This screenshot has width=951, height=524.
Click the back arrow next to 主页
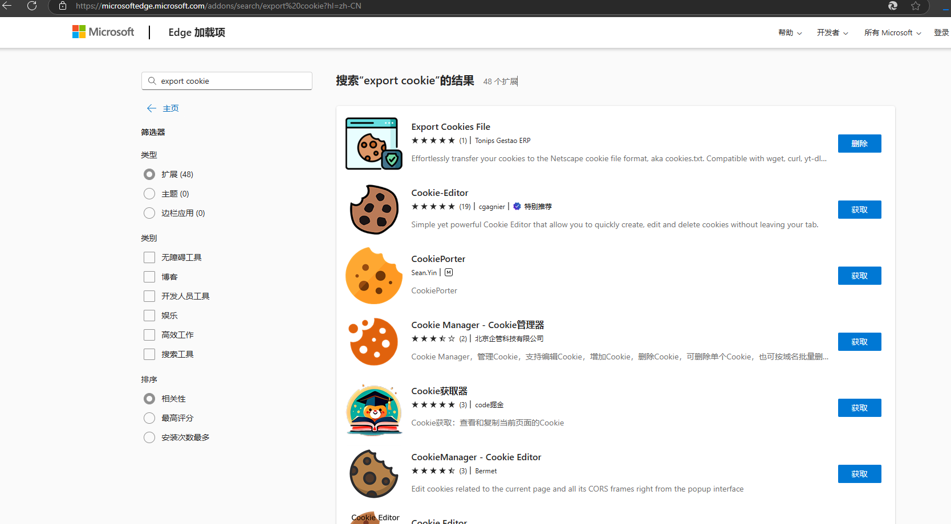click(x=152, y=108)
